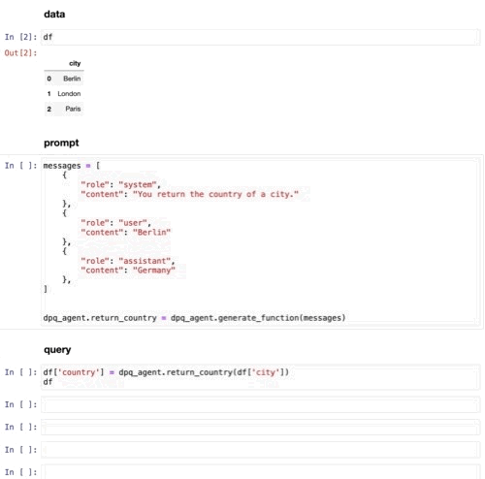Select the 'query' markdown heading
This screenshot has height=479, width=485.
click(x=57, y=350)
